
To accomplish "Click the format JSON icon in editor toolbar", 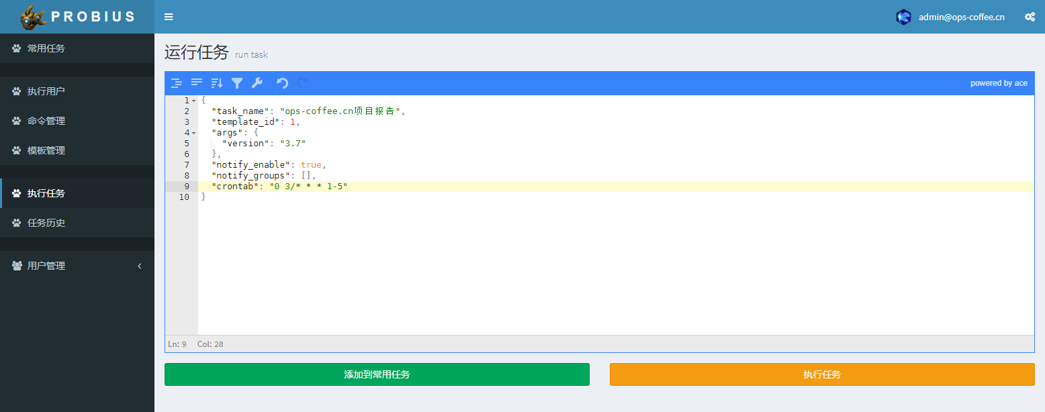I will [x=176, y=83].
